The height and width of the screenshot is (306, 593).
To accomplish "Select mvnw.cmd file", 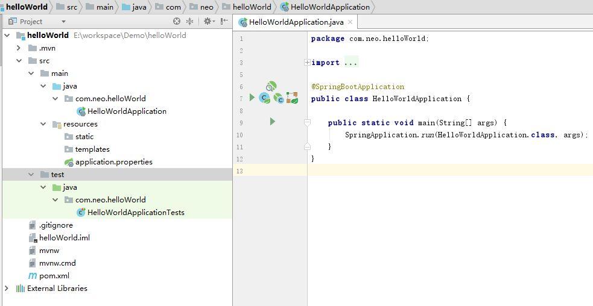I will [x=57, y=263].
